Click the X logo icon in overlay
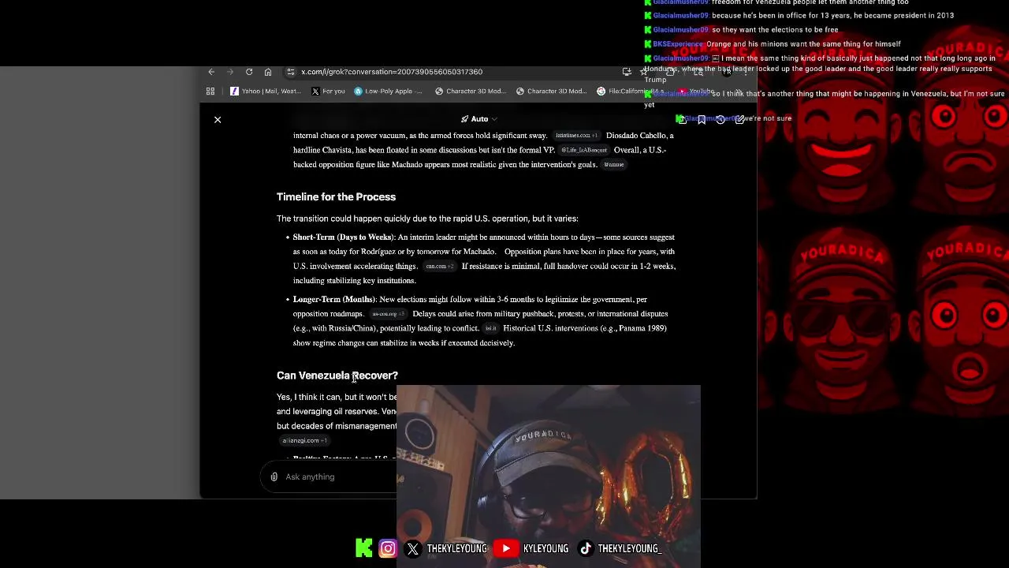This screenshot has height=568, width=1009. [x=413, y=548]
